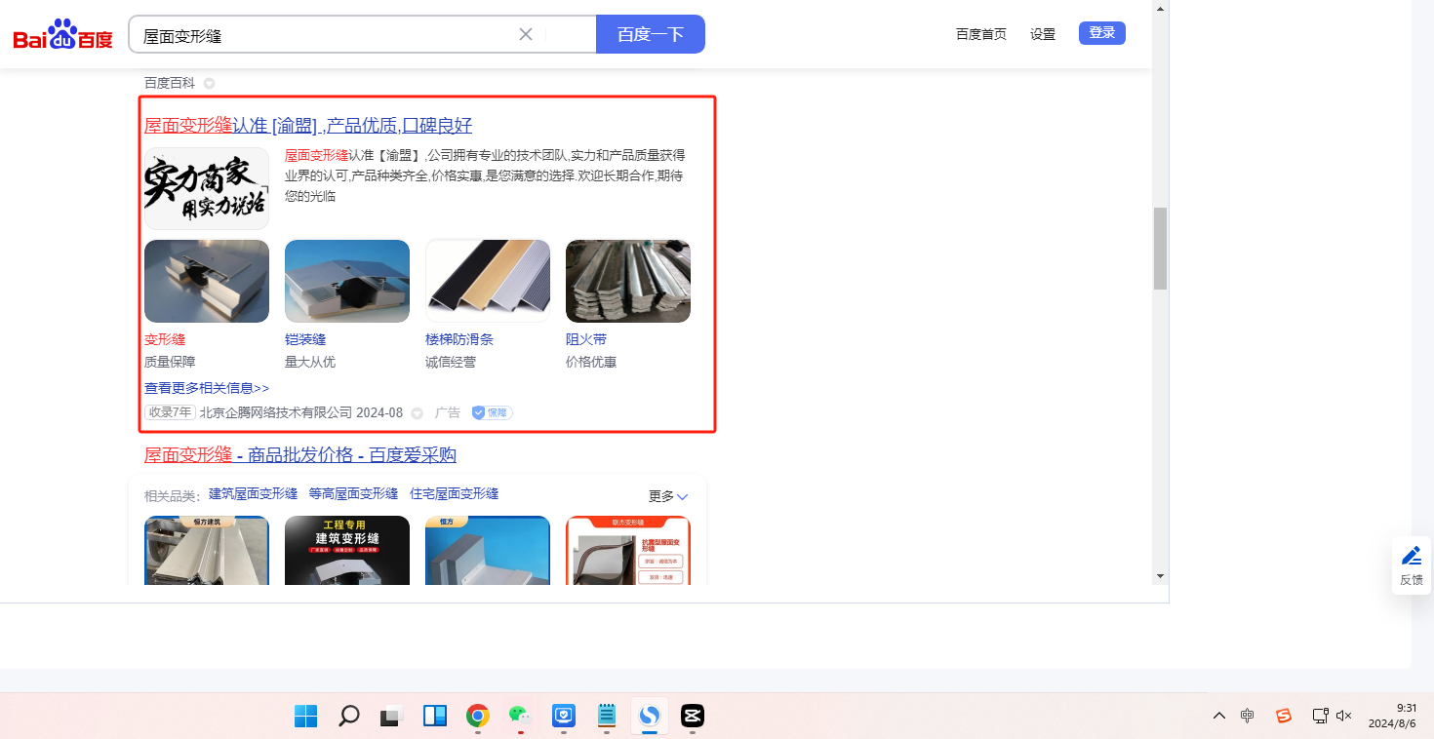Open the ad title 屋面变形缝认准[渝盟] link
Image resolution: width=1434 pixels, height=739 pixels.
308,126
